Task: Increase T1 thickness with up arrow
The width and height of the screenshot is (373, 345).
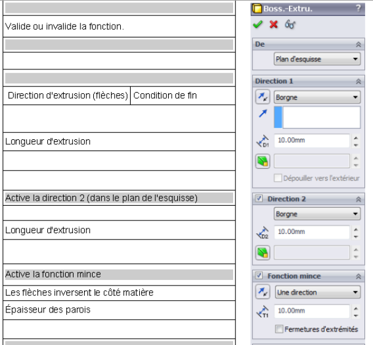Action: [x=356, y=309]
